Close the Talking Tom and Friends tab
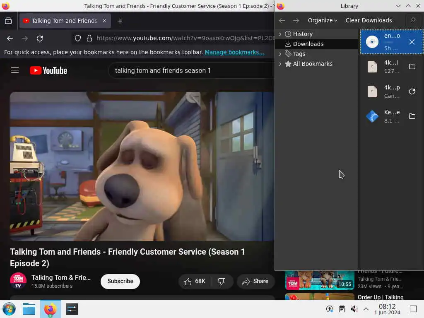 tap(104, 21)
